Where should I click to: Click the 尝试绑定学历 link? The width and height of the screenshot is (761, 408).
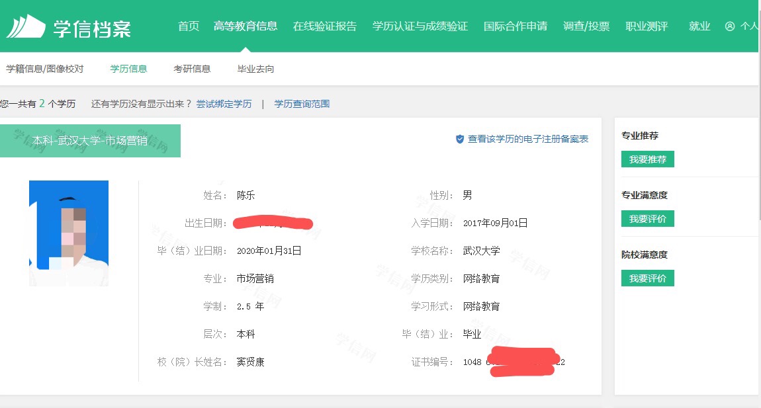224,104
